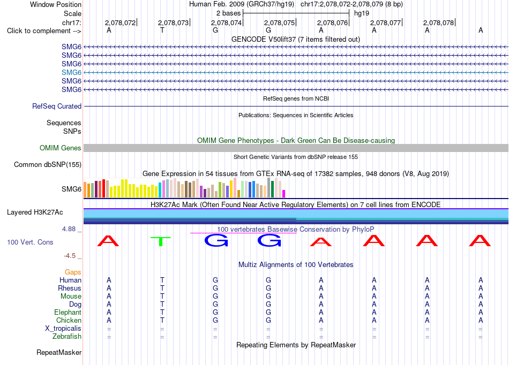Click the dark green bar in GTEx chart
This screenshot has width=509, height=365.
[272, 189]
